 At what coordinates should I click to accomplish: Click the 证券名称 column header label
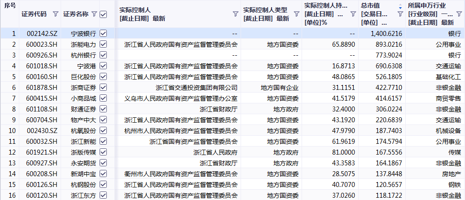click(75, 14)
